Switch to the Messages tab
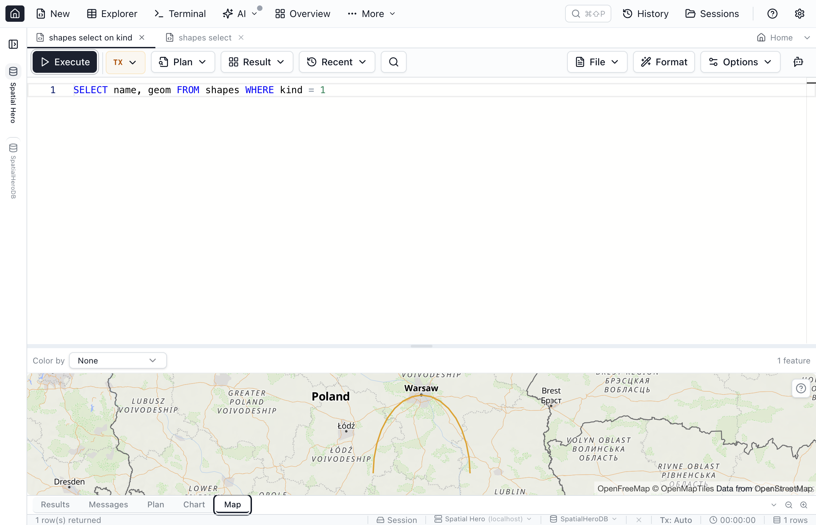The height and width of the screenshot is (525, 816). click(x=108, y=505)
